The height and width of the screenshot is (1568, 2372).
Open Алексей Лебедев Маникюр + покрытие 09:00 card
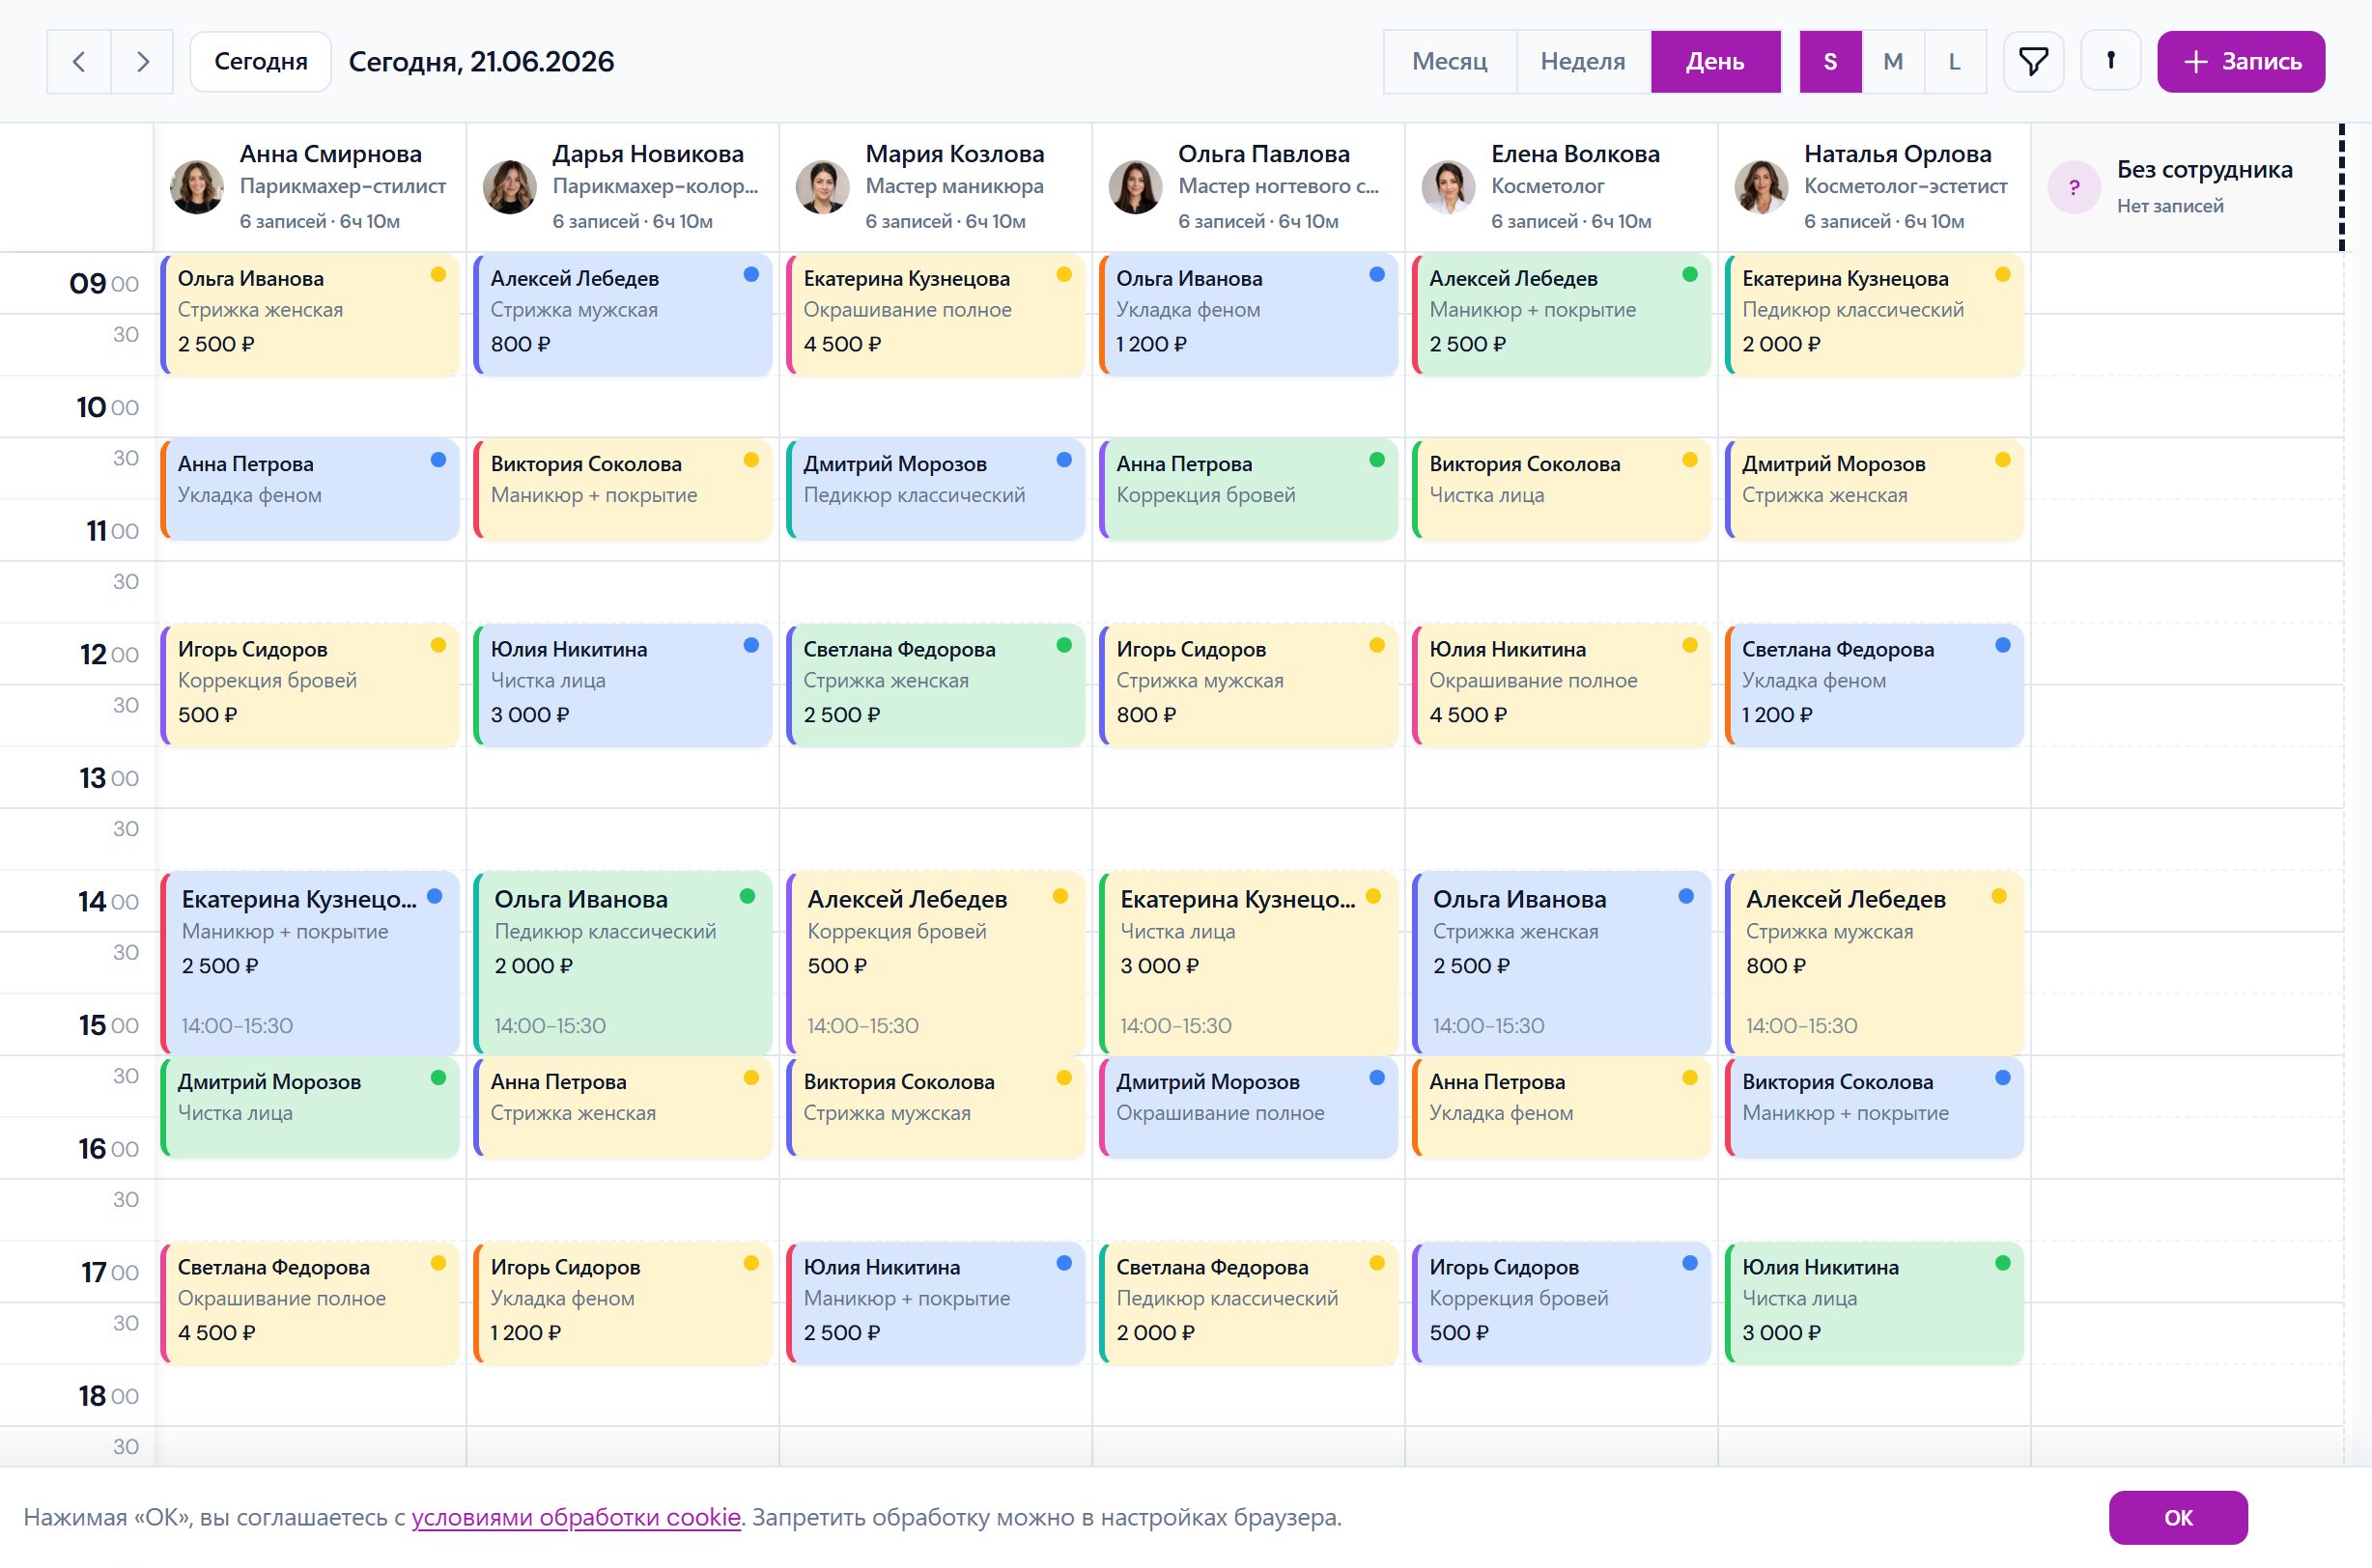[1562, 315]
